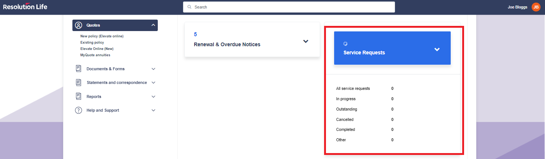Click the Service Requests blue card
Screen dimensions: 545x159
[x=392, y=48]
